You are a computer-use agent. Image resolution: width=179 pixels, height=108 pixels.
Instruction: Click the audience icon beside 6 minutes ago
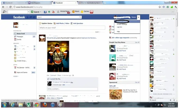point(73,75)
